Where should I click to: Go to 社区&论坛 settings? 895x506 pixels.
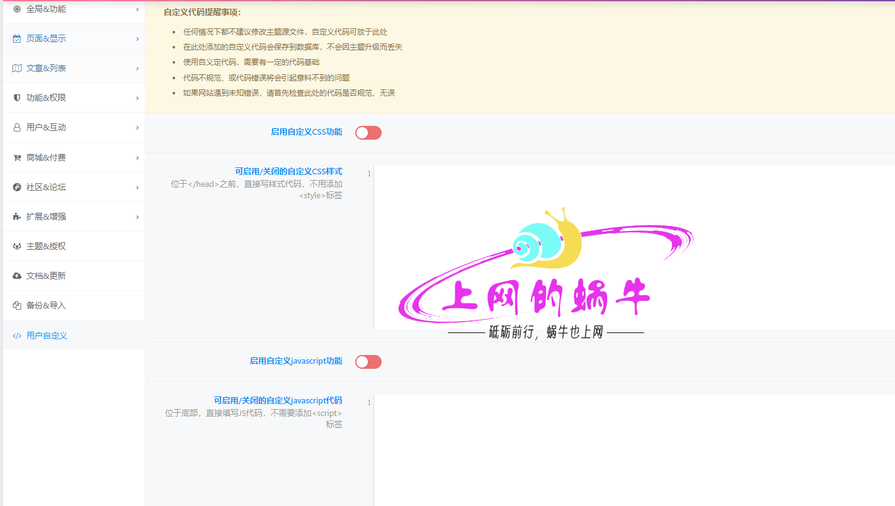[74, 187]
